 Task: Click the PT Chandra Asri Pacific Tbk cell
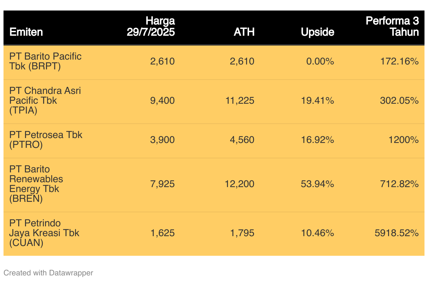tap(45, 101)
